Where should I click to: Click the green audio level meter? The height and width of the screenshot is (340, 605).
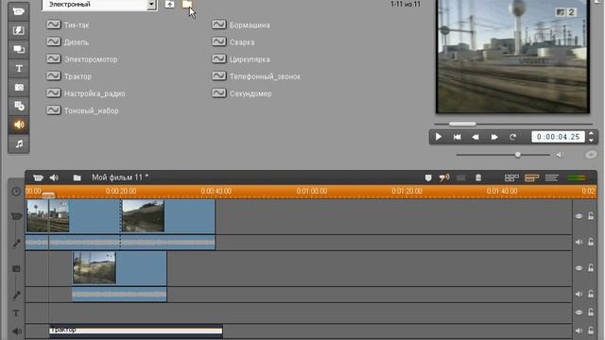577,178
